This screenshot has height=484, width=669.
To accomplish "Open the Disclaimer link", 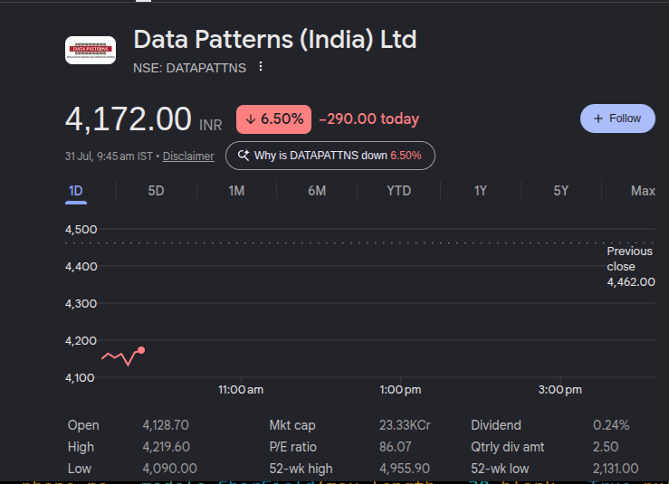I will coord(188,157).
